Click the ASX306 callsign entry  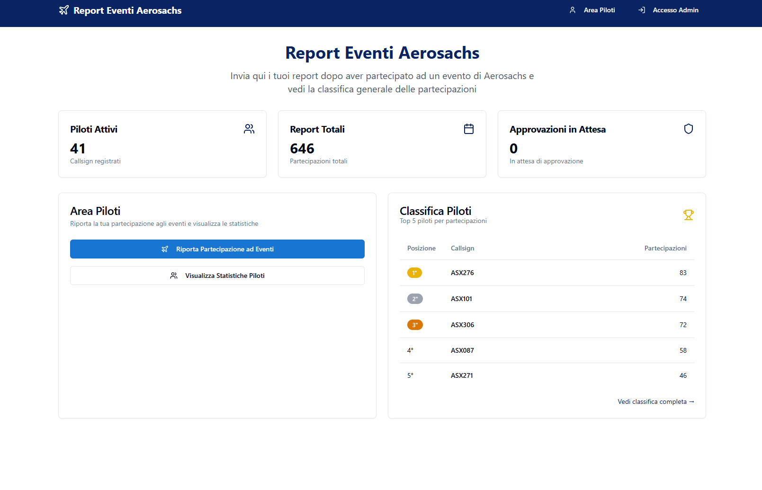click(462, 325)
